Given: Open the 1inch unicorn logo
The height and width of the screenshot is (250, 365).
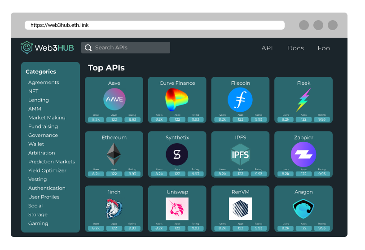Looking at the screenshot, I should 114,209.
